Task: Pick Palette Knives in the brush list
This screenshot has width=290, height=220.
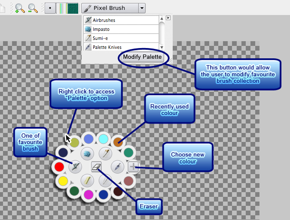Action: (121, 47)
